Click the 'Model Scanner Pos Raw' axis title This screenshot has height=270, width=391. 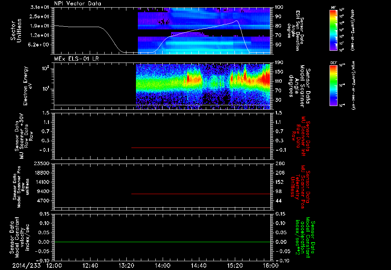[x=21, y=187]
